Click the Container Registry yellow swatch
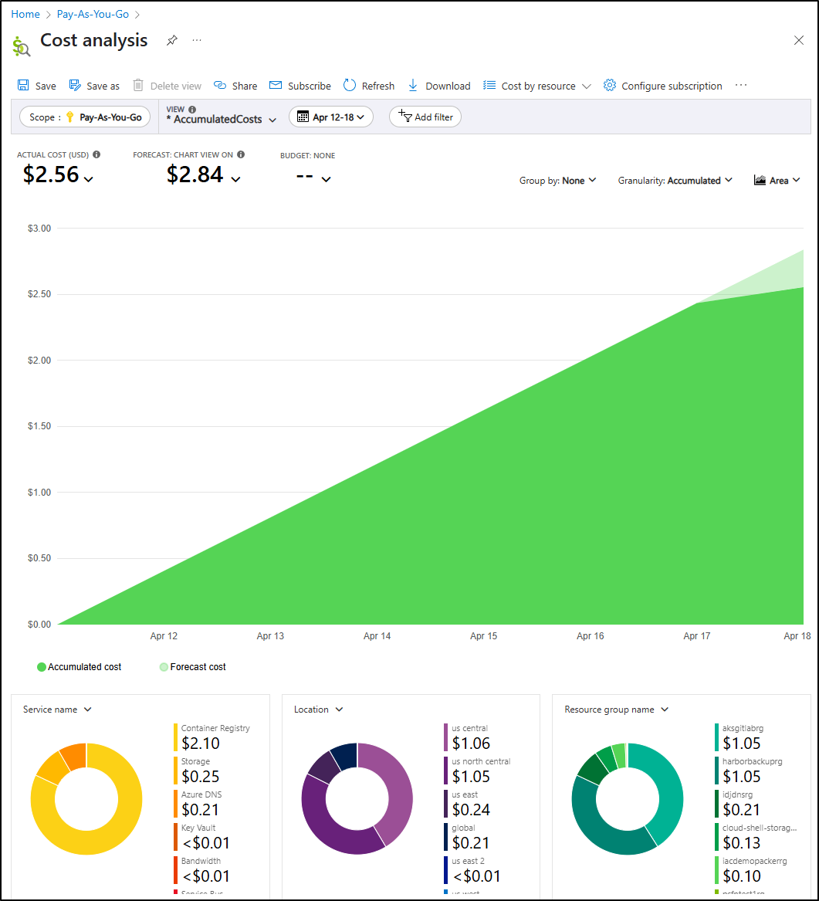819x901 pixels. pyautogui.click(x=176, y=737)
